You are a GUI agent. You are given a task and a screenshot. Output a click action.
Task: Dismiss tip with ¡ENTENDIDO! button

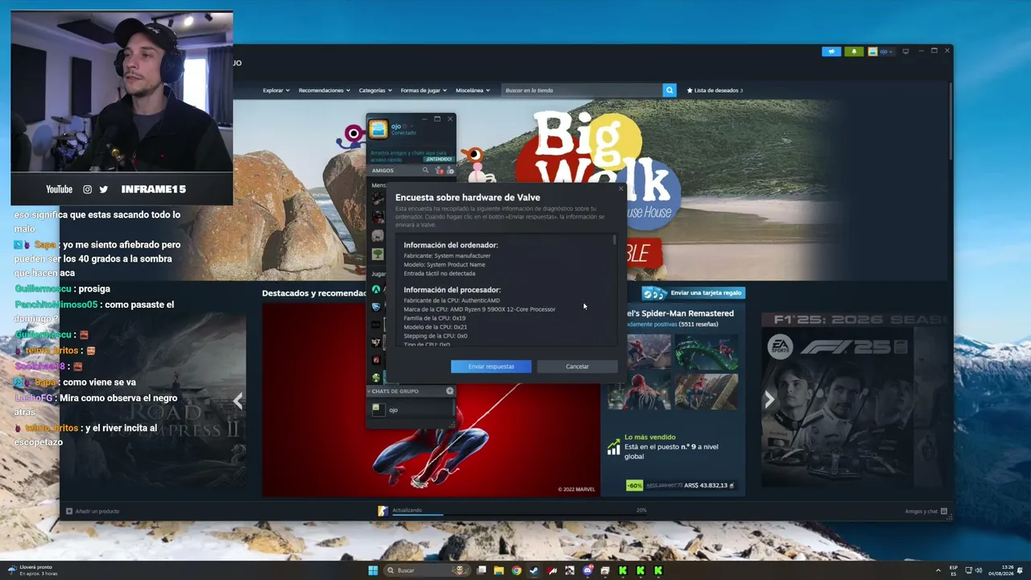[438, 159]
